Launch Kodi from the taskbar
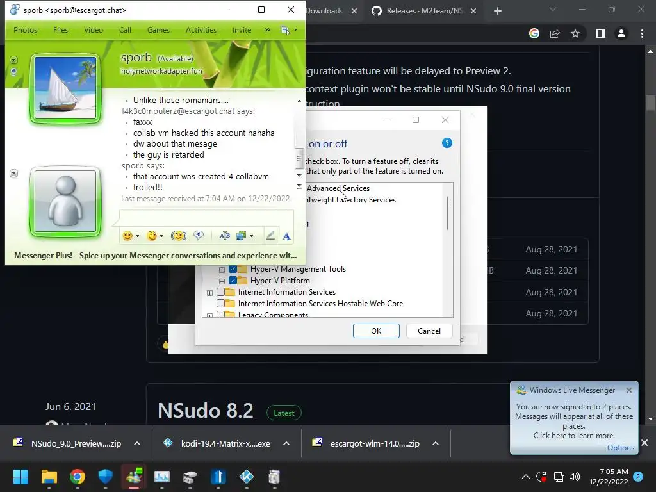Screen dimensions: 656x492 coord(247,477)
